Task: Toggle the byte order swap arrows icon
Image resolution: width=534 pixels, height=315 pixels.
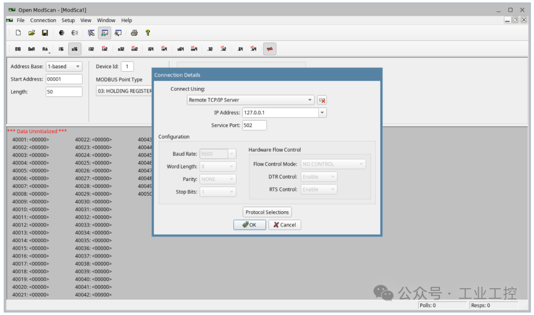Action: pos(269,49)
